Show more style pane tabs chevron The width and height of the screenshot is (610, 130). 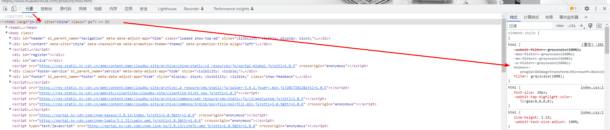coord(586,17)
